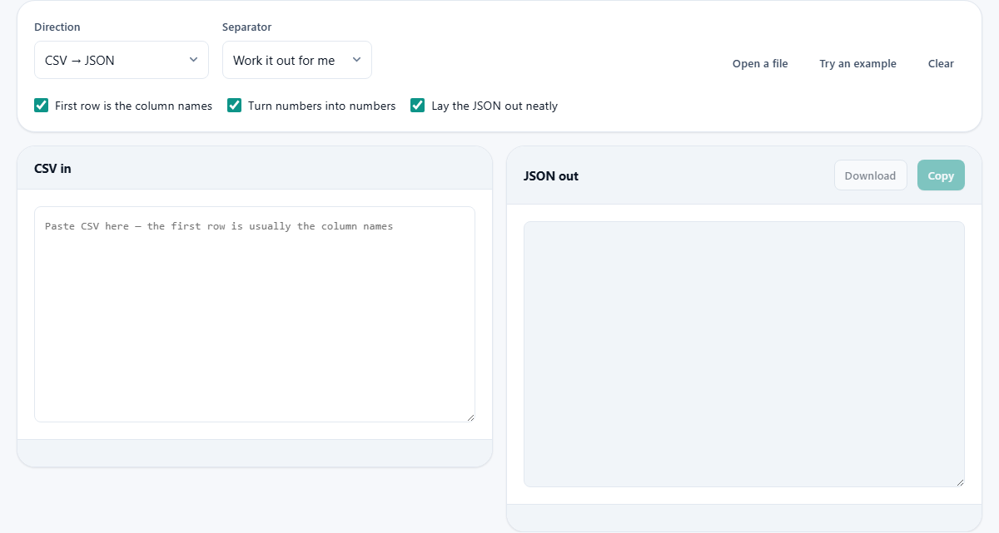The width and height of the screenshot is (999, 533).
Task: Click inside the JSON out text area
Action: tap(744, 354)
